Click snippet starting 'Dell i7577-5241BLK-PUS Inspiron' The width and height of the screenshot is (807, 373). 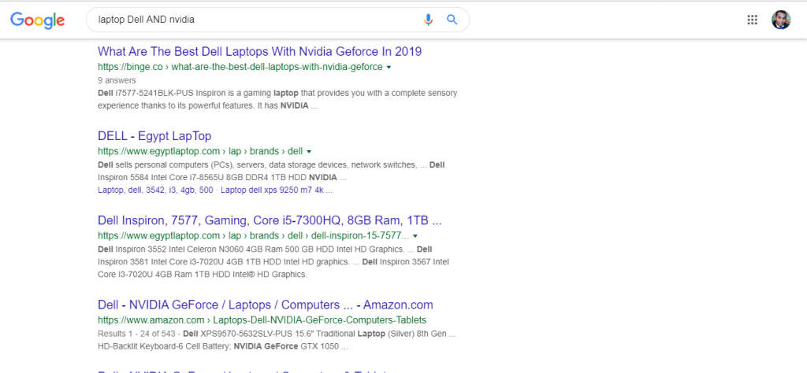[277, 100]
